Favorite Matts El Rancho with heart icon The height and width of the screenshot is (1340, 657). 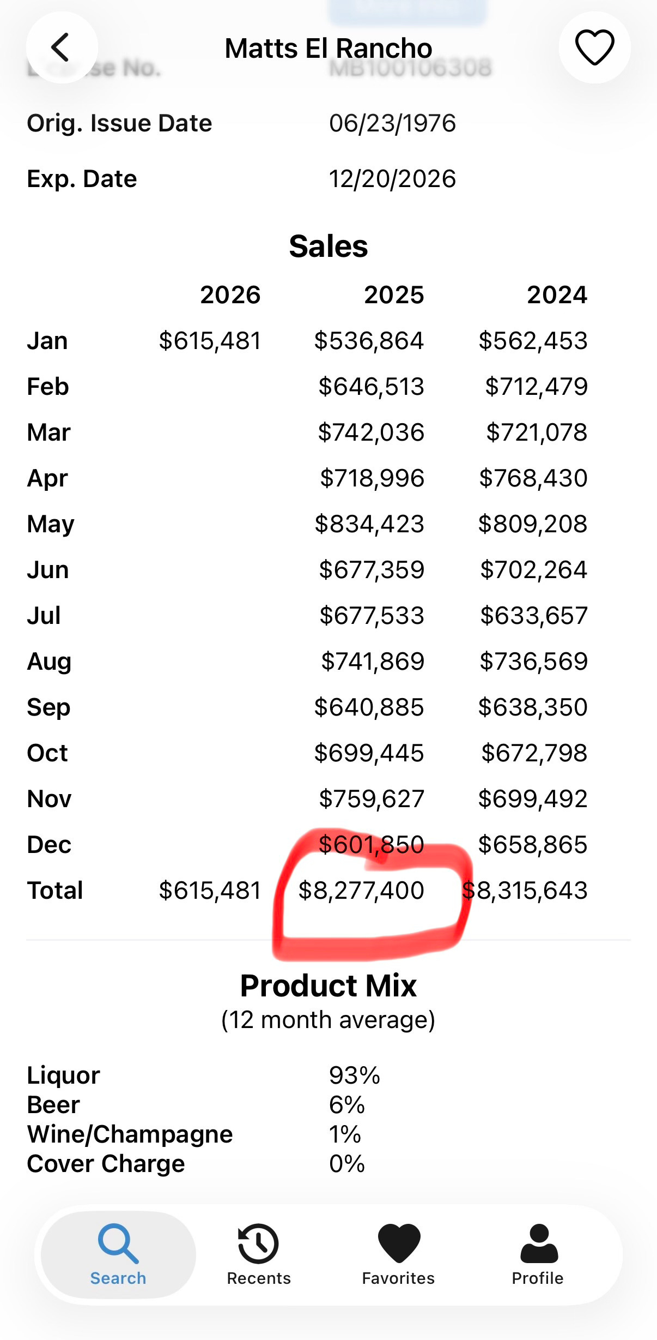click(594, 47)
